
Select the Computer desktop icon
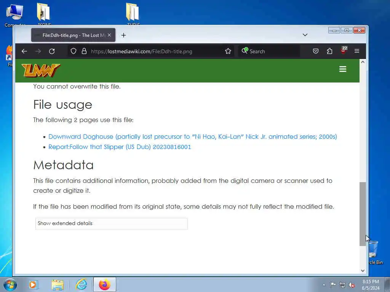[x=15, y=15]
